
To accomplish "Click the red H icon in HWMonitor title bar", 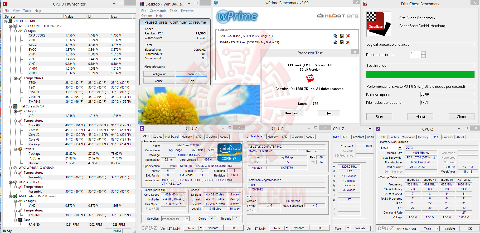I will (5, 4).
